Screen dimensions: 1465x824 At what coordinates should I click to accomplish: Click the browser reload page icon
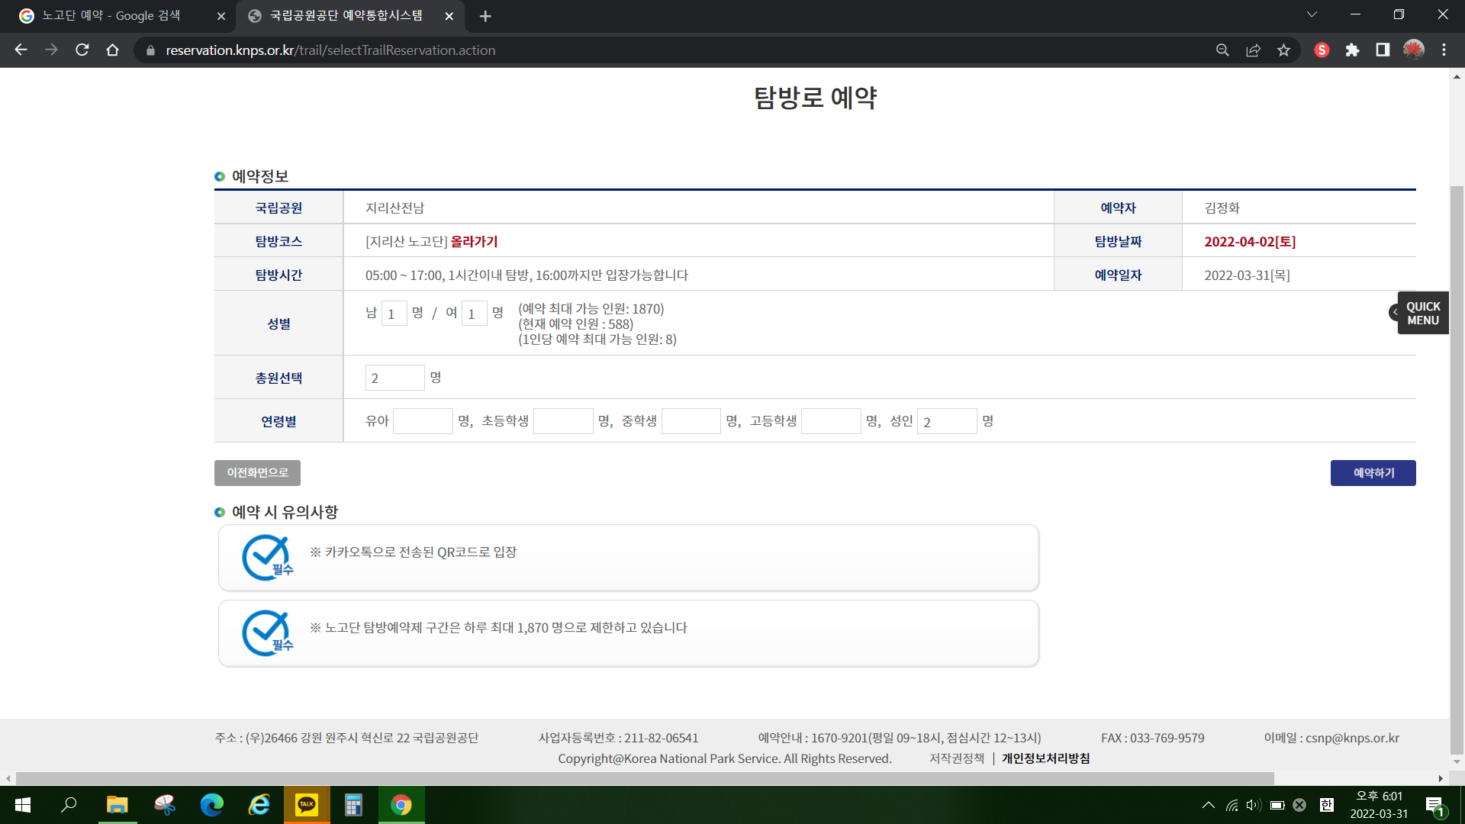[82, 50]
